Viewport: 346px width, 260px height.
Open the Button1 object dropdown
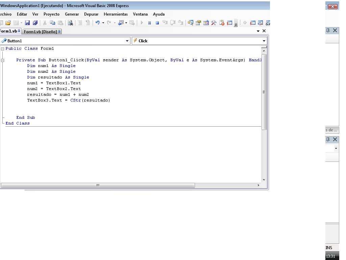pos(128,41)
